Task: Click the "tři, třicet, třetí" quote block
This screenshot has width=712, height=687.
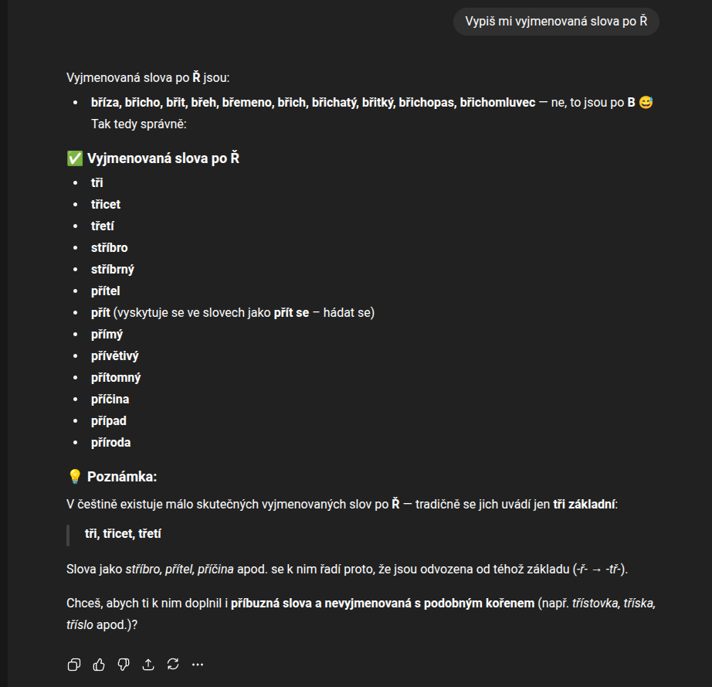Action: [x=123, y=534]
